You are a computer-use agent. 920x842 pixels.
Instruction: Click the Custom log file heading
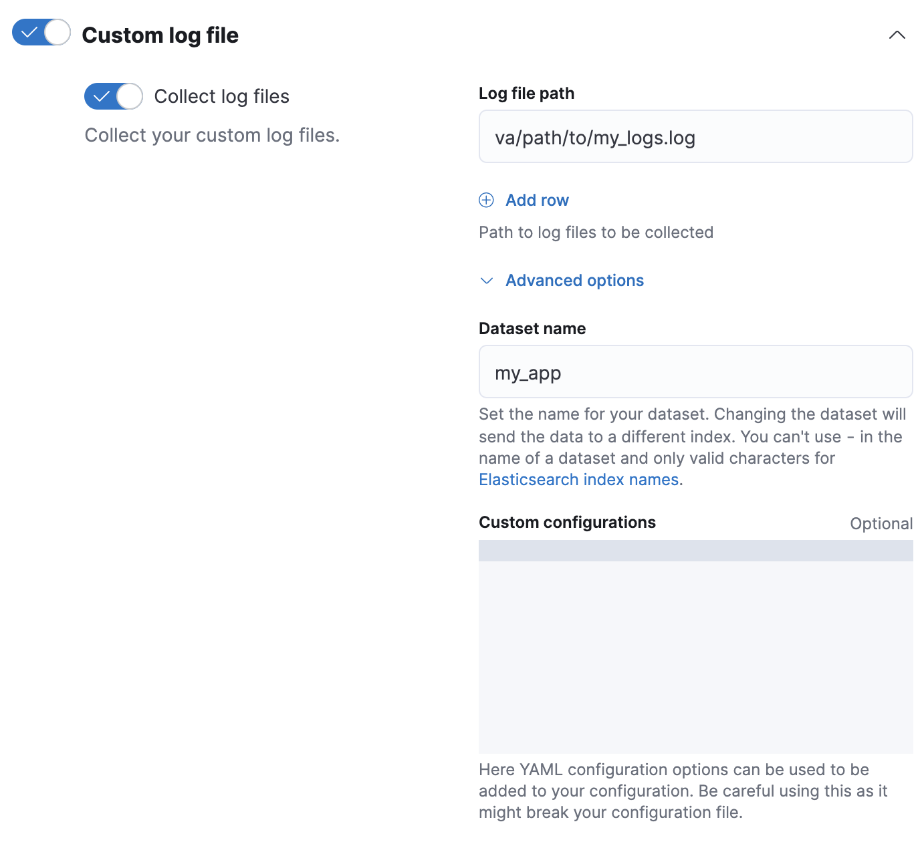[160, 35]
